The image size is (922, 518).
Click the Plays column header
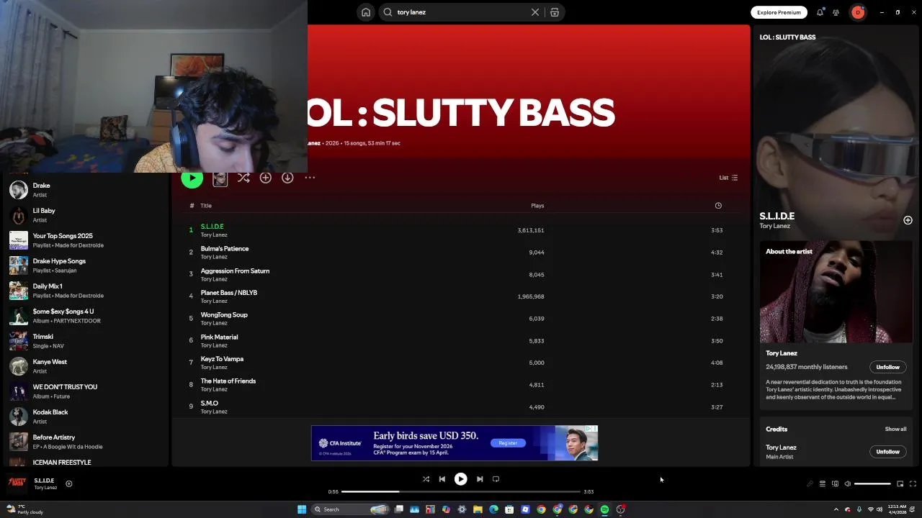537,206
